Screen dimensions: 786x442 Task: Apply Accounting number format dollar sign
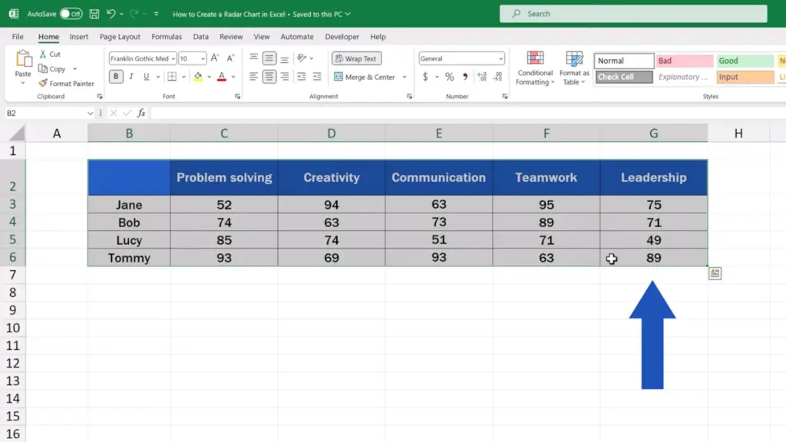[425, 77]
